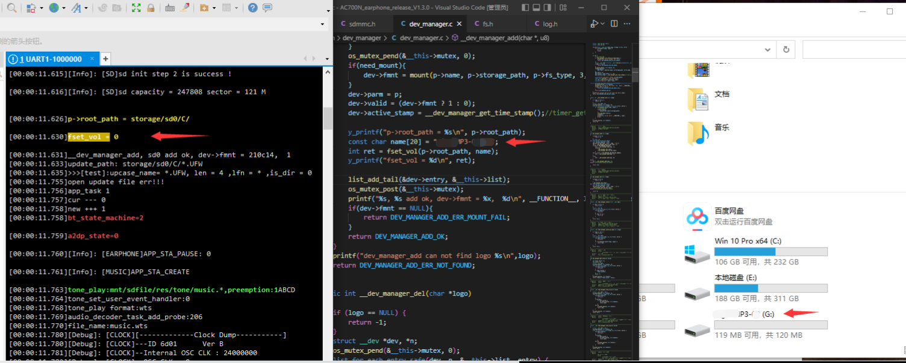Close the UART1-1000000 session tab
Image resolution: width=906 pixels, height=363 pixels.
tap(93, 59)
